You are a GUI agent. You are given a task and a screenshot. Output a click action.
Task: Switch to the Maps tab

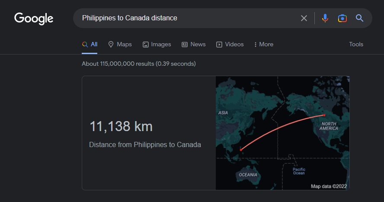[120, 44]
